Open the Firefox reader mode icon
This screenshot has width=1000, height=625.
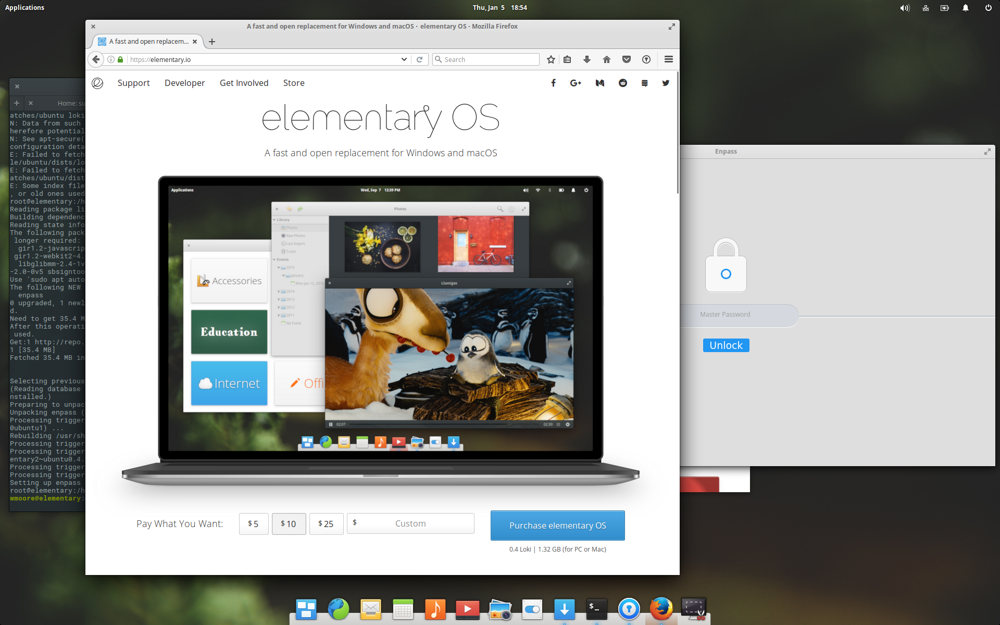(568, 59)
